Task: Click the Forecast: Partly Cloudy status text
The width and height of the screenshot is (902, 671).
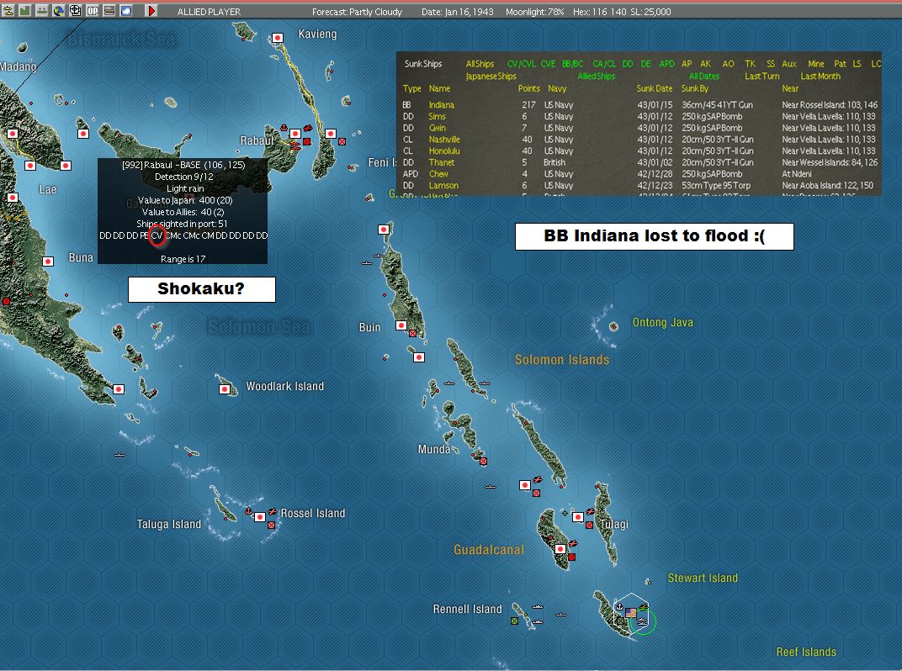Action: [357, 12]
